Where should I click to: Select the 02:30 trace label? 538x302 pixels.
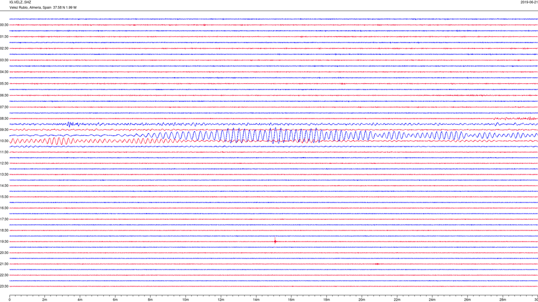(x=4, y=49)
